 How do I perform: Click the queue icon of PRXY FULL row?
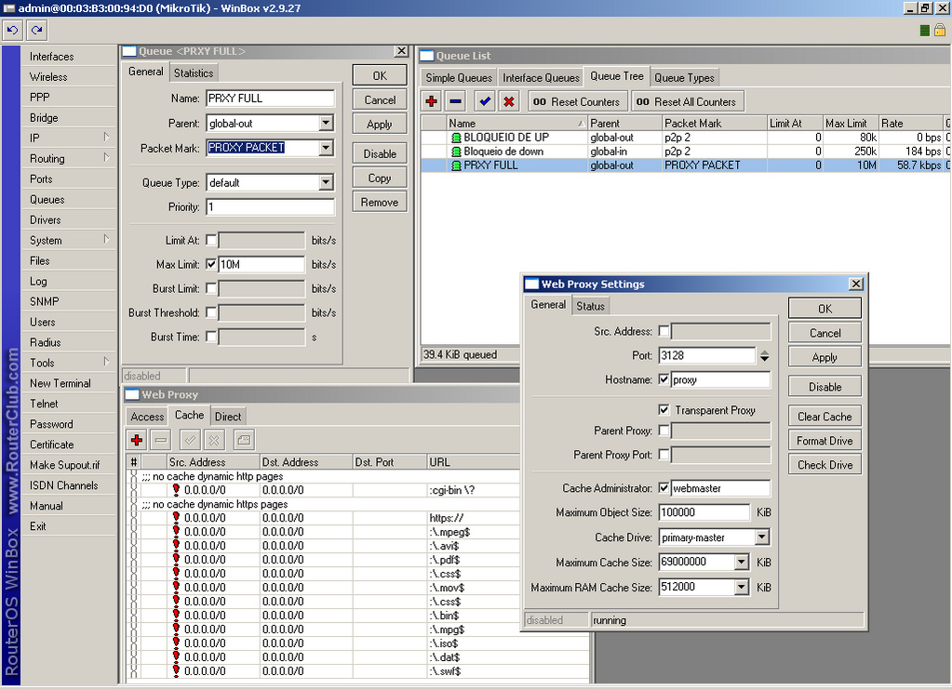[456, 166]
